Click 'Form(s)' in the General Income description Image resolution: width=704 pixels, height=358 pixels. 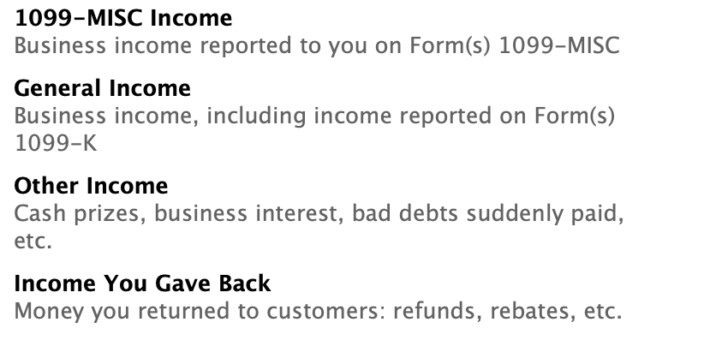click(574, 116)
